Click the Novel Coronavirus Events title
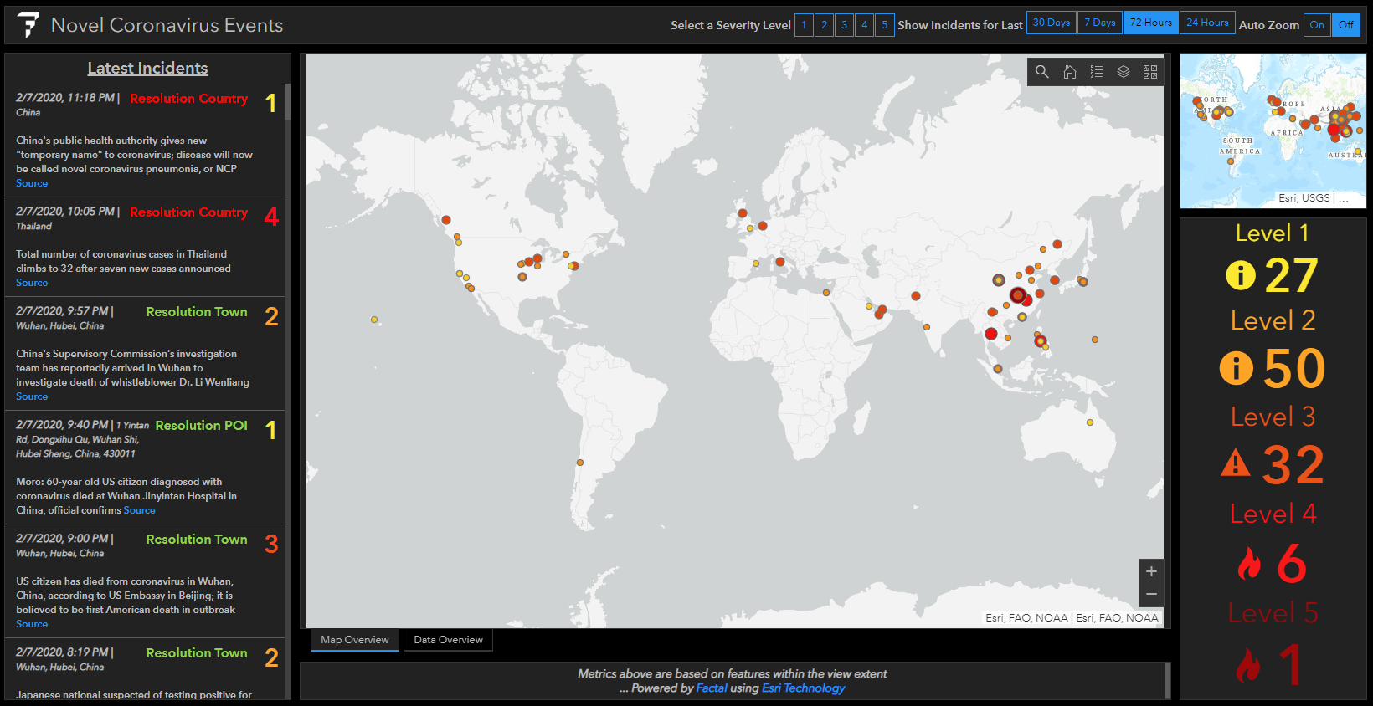This screenshot has height=706, width=1373. click(167, 25)
